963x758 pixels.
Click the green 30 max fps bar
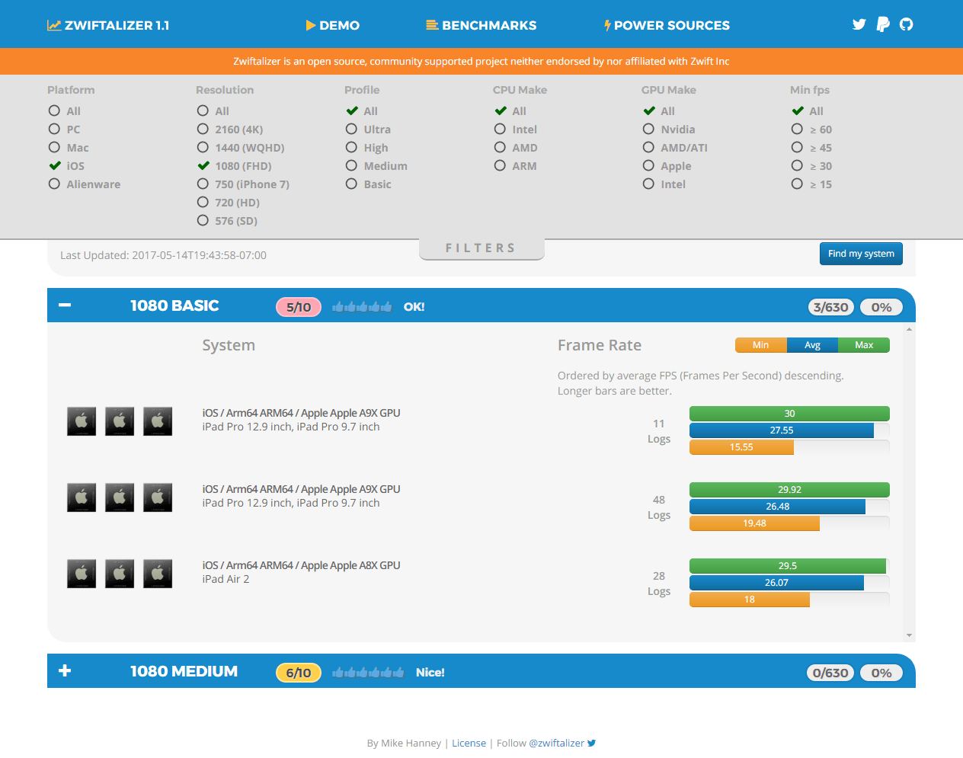[789, 414]
